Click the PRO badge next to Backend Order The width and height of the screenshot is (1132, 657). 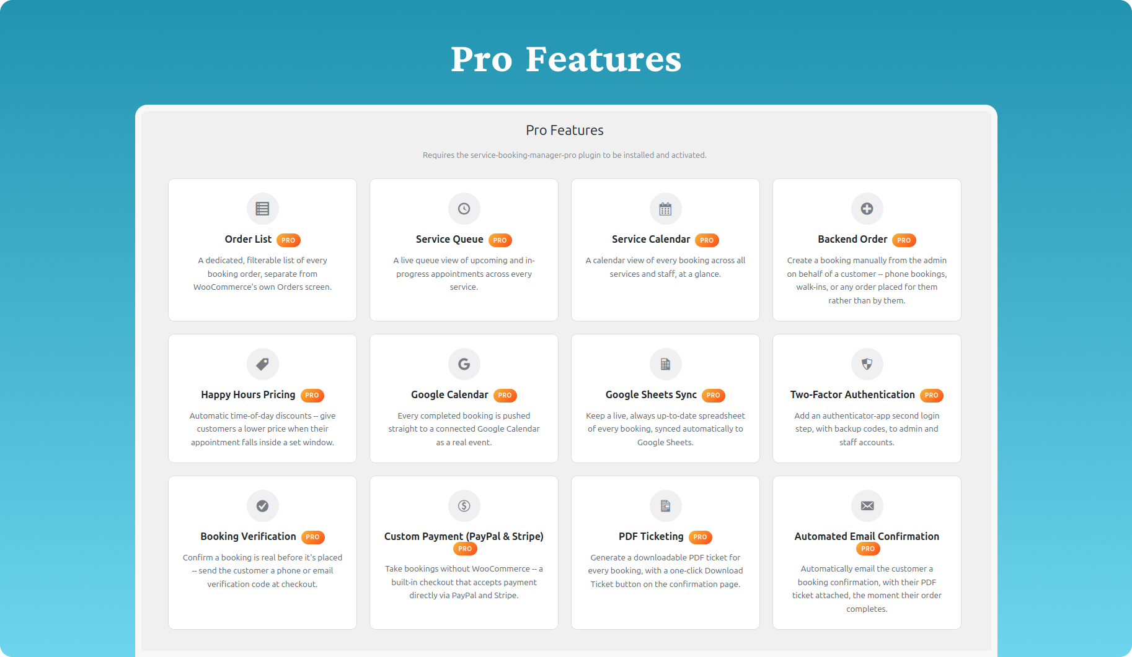[904, 240]
